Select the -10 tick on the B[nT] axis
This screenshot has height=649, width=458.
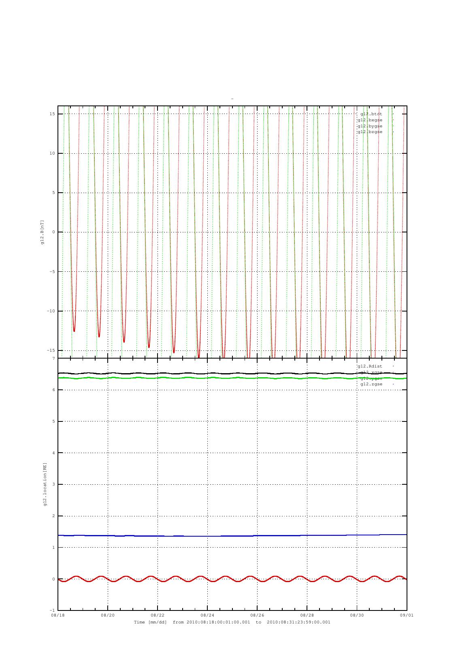click(51, 311)
